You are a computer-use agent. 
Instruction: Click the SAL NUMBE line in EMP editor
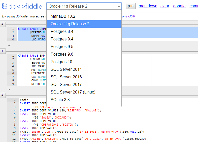click(x=39, y=77)
